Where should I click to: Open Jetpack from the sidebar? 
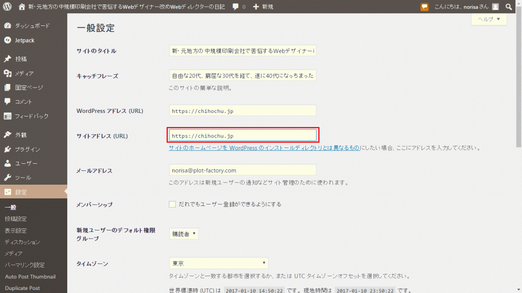pos(24,40)
